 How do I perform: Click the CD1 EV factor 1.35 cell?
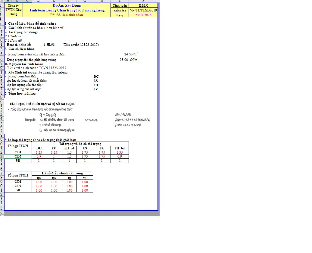[x=54, y=152]
